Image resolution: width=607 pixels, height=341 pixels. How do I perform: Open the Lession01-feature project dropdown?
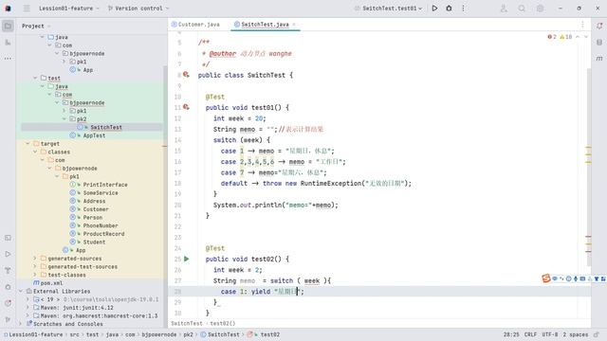pos(69,9)
